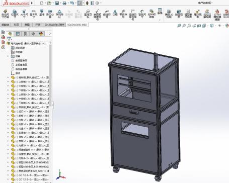This screenshot has height=183, width=229.
Task: Save the assembly with the floppy icon
Action: [57, 3]
